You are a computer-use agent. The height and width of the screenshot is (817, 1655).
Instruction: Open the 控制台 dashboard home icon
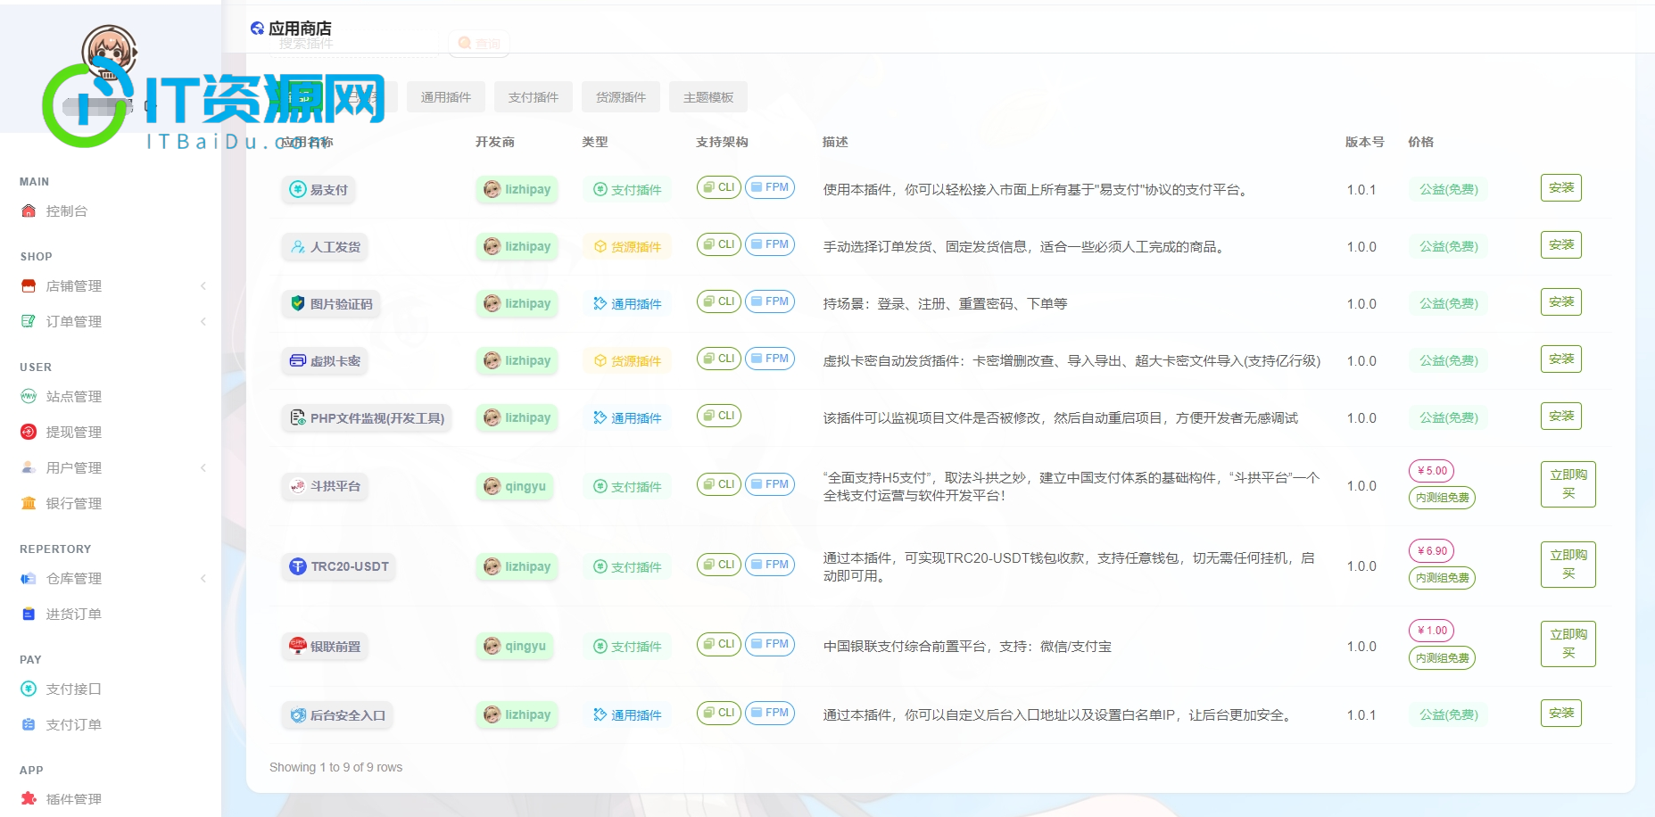tap(29, 211)
